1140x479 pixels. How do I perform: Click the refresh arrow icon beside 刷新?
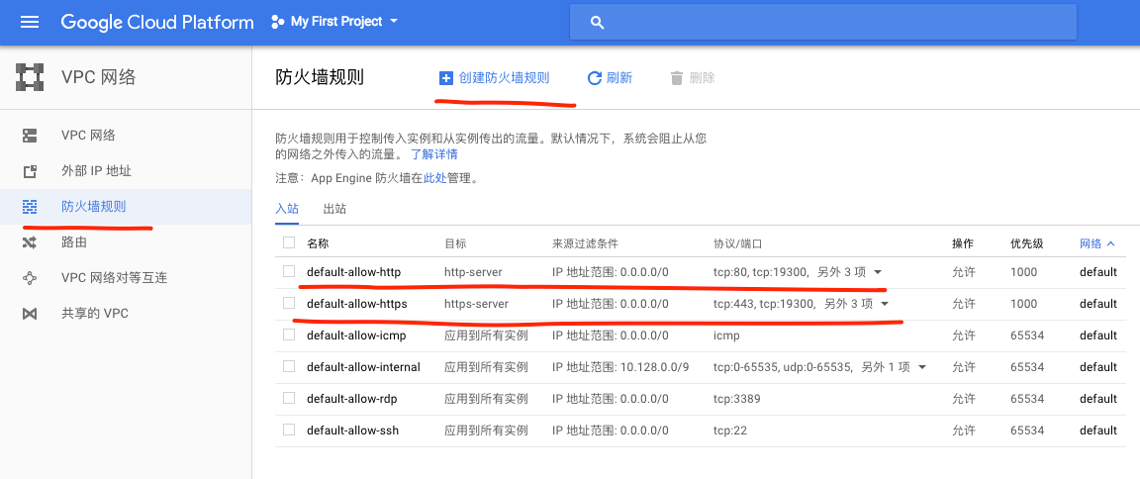tap(594, 78)
